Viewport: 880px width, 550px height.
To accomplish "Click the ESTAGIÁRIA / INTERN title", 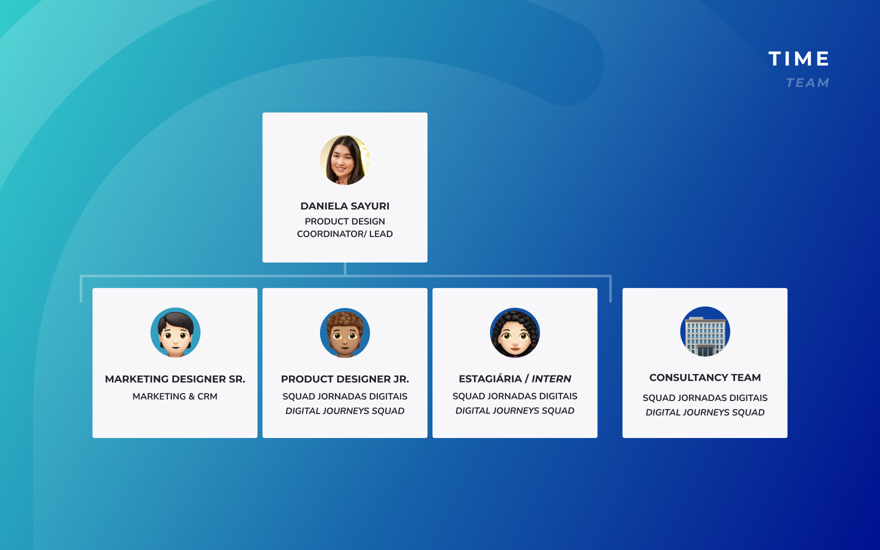I will [515, 379].
